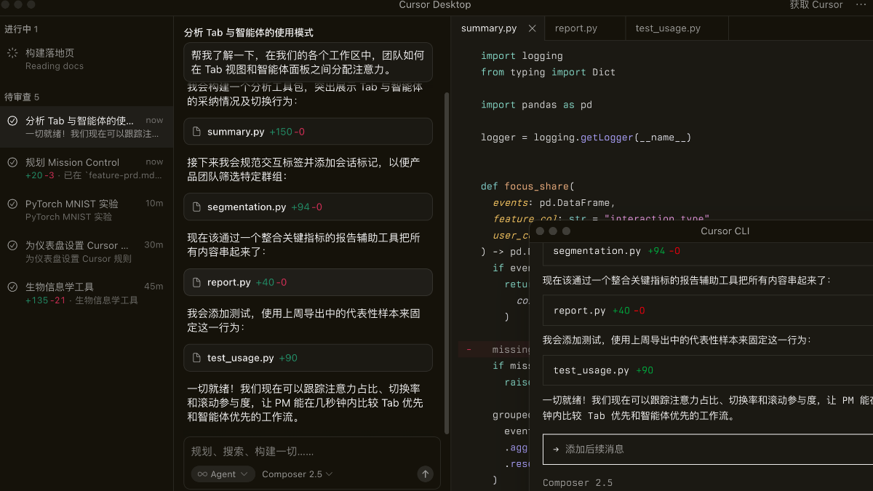The width and height of the screenshot is (873, 491).
Task: Switch to the summary.py tab
Action: pyautogui.click(x=489, y=28)
